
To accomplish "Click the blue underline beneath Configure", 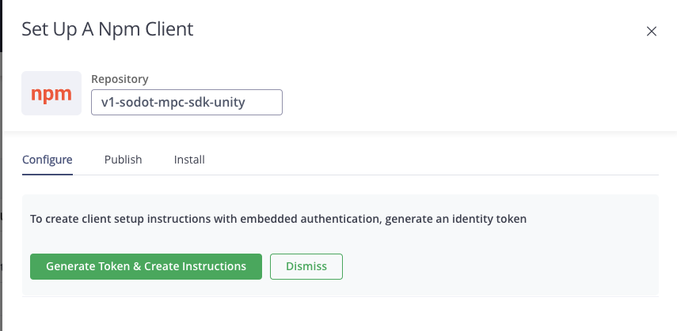I will click(47, 175).
